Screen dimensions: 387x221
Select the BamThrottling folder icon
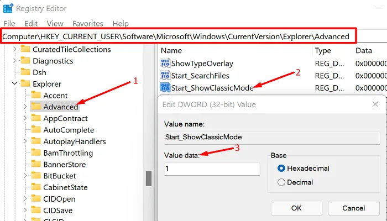click(x=36, y=152)
